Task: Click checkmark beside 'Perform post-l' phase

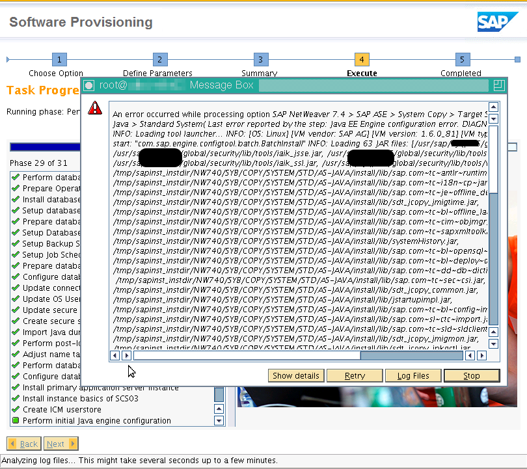Action: (x=16, y=343)
